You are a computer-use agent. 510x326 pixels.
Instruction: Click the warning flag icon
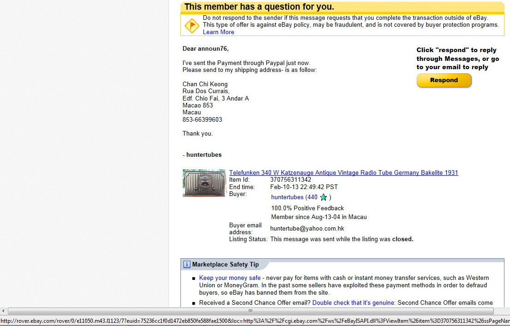[x=192, y=25]
